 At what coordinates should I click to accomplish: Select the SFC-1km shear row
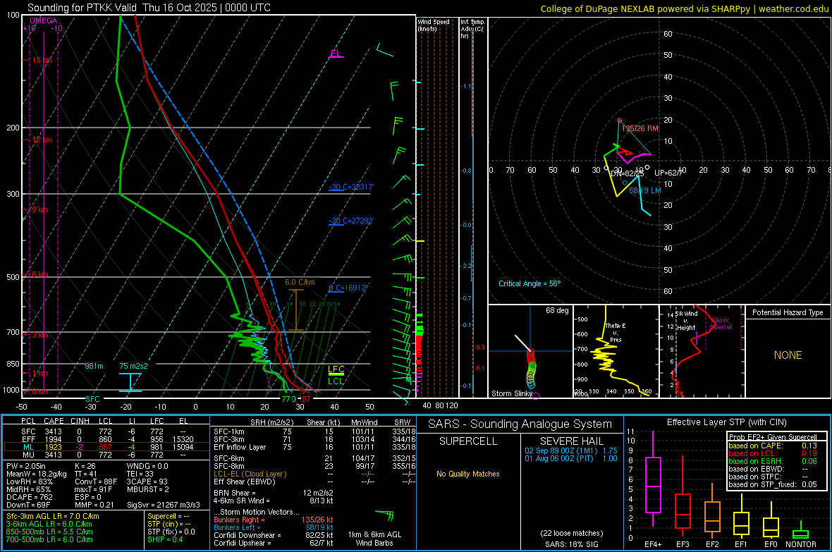(314, 431)
